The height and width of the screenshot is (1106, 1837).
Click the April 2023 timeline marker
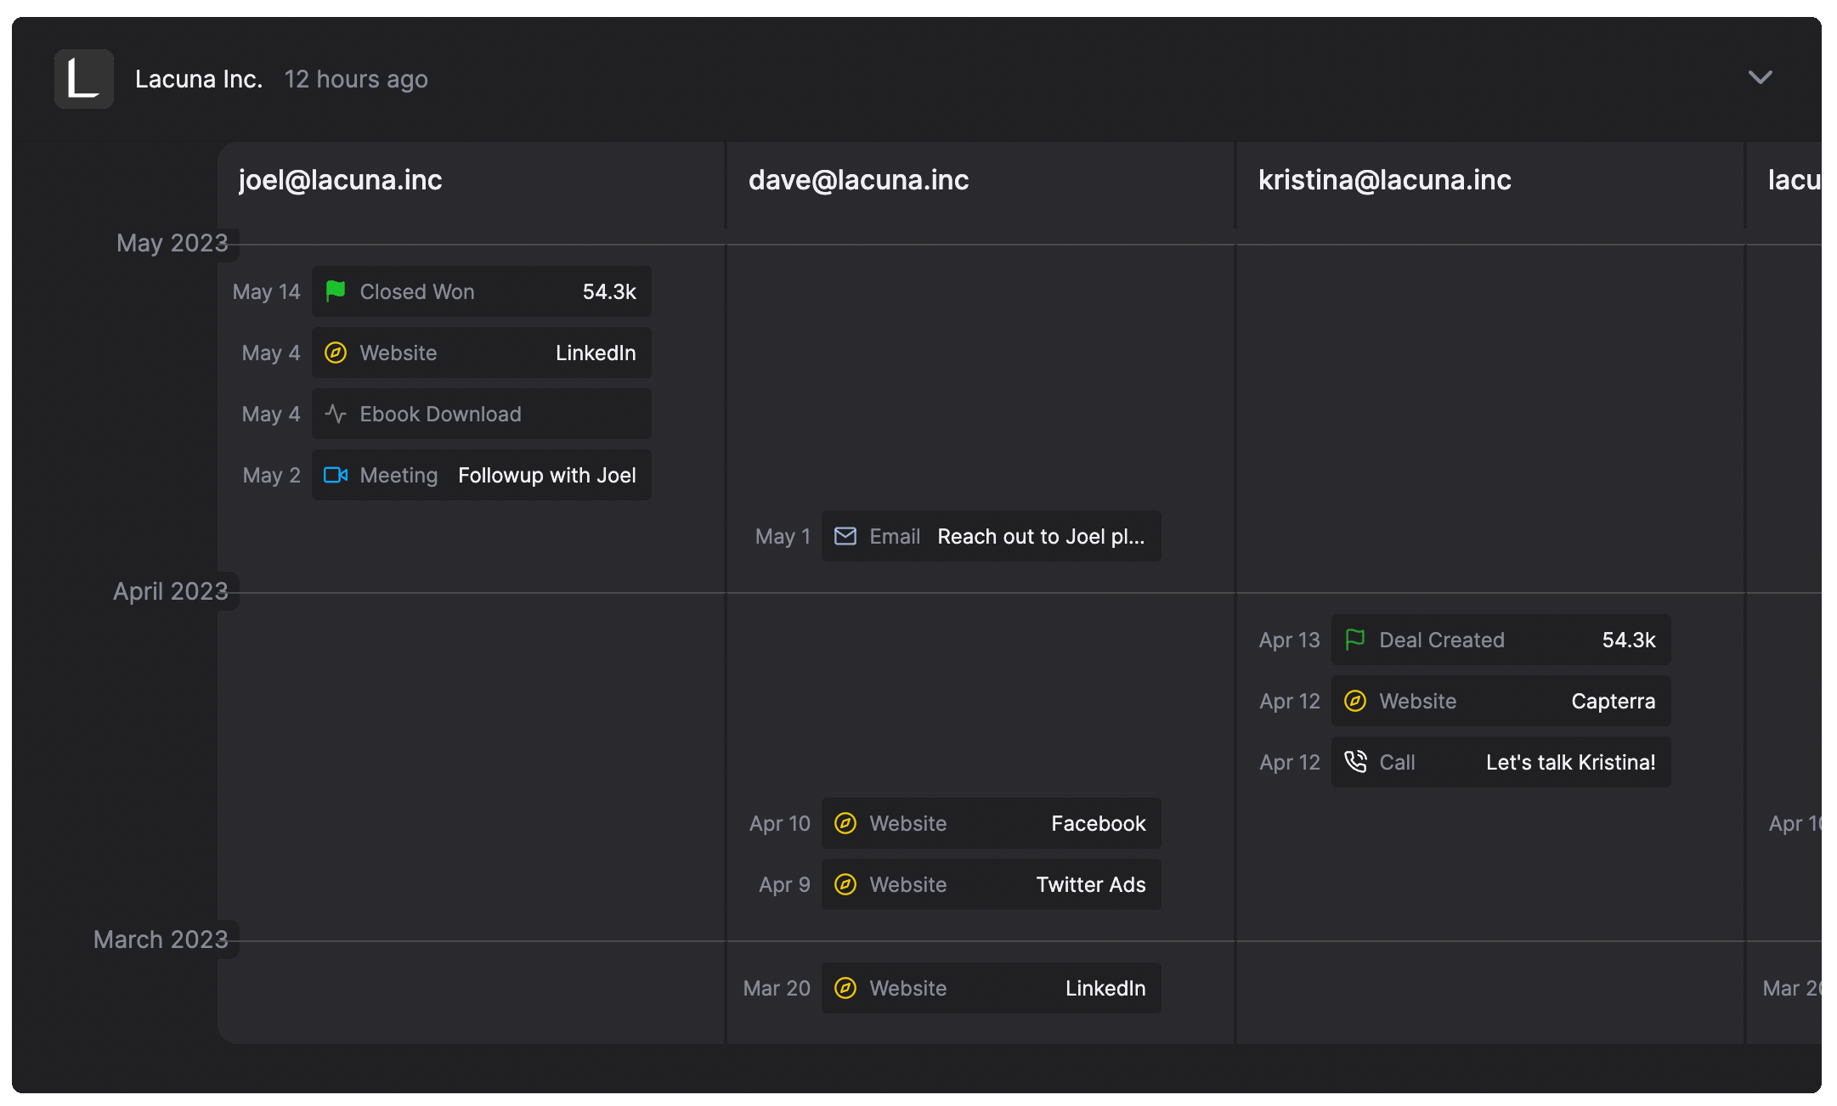(171, 591)
